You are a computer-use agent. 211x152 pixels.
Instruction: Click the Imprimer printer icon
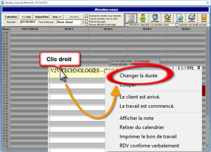pyautogui.click(x=192, y=18)
